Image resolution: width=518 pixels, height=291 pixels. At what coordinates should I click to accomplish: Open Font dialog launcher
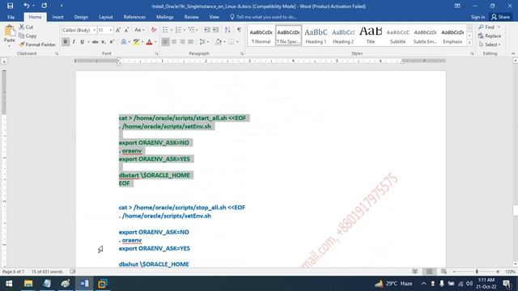156,53
